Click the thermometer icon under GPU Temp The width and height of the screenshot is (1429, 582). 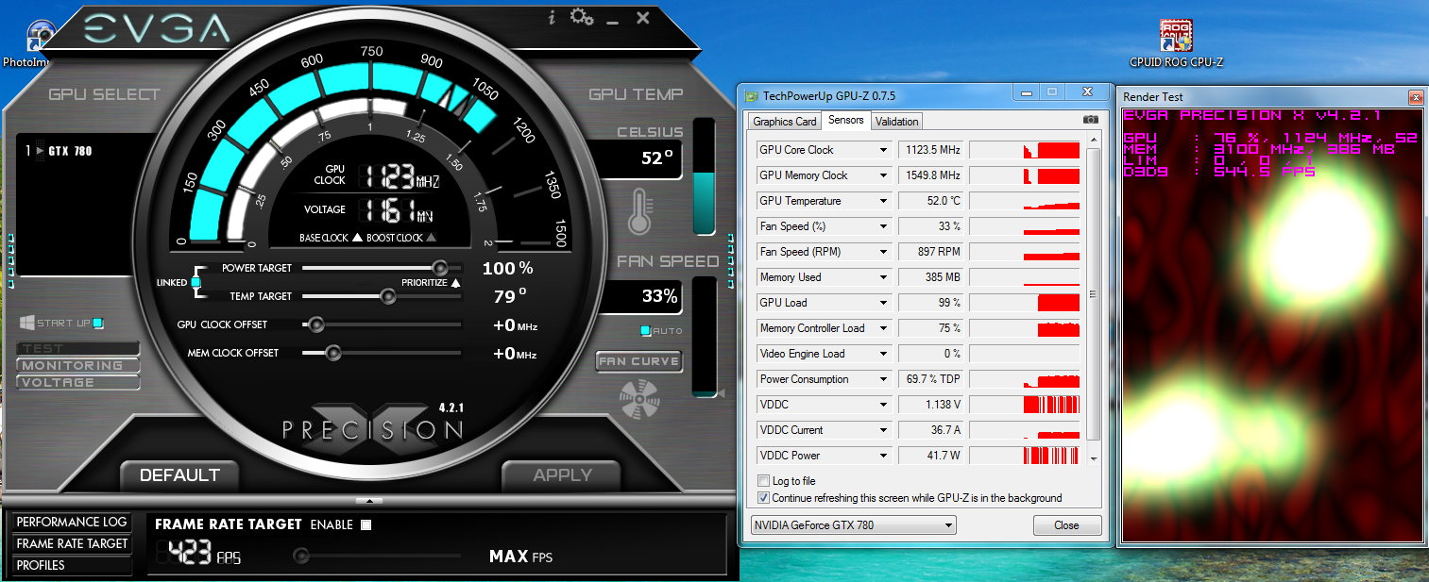point(639,211)
